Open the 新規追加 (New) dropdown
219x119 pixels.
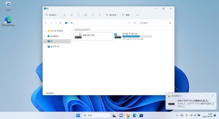click(52, 15)
